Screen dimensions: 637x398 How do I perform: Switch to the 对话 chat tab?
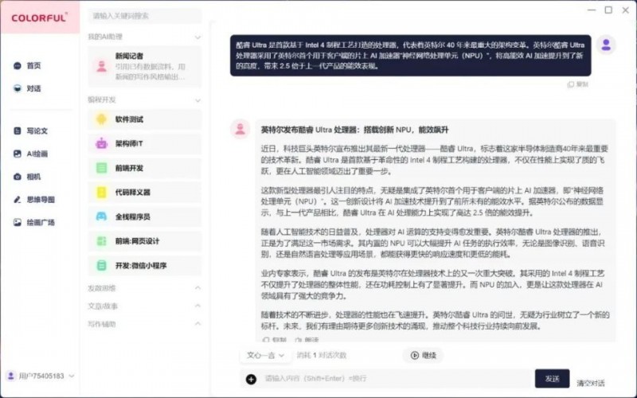point(33,88)
